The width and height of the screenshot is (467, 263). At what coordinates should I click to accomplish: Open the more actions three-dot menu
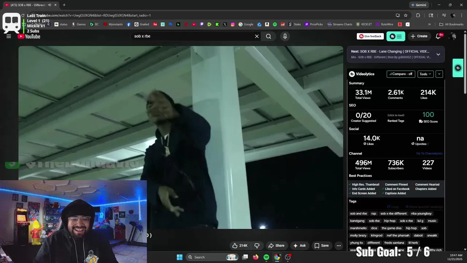(339, 245)
